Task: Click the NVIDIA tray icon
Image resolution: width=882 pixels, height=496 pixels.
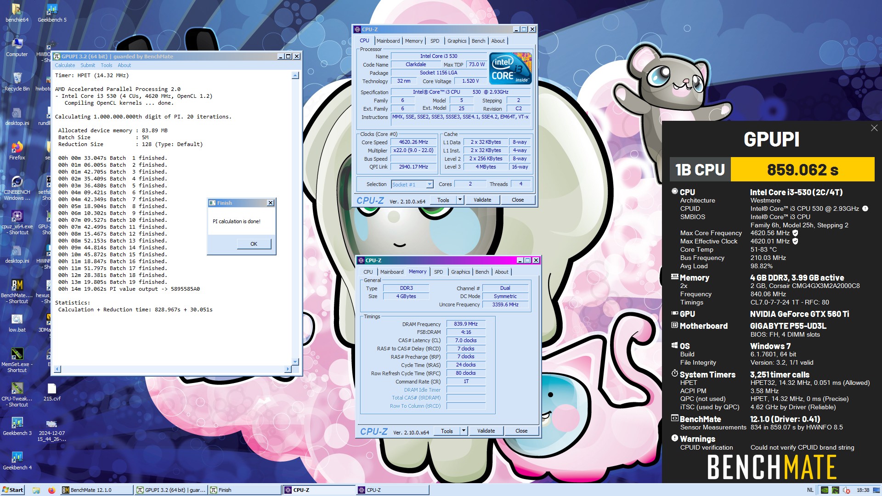Action: 825,490
